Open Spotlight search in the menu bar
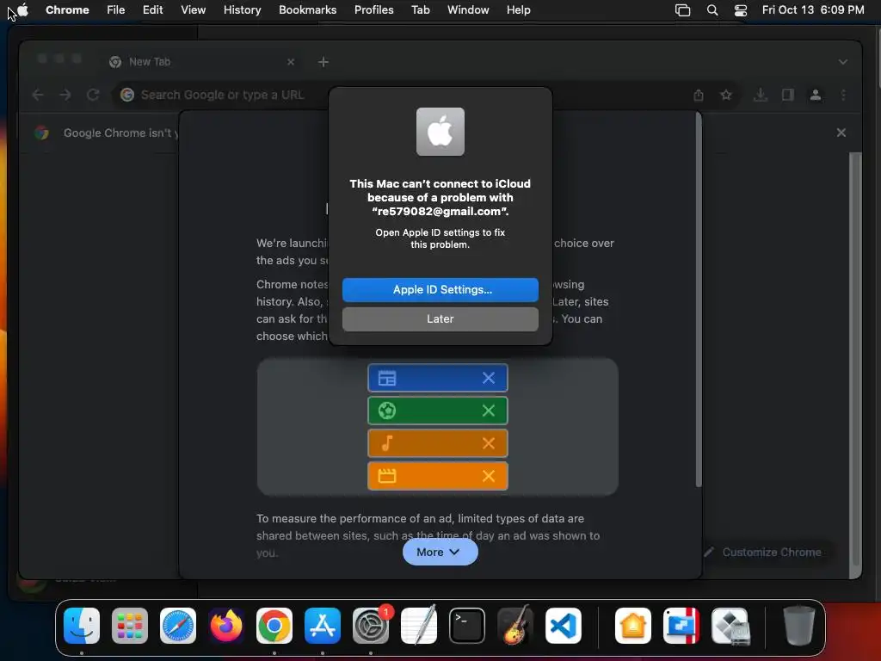 pyautogui.click(x=712, y=10)
